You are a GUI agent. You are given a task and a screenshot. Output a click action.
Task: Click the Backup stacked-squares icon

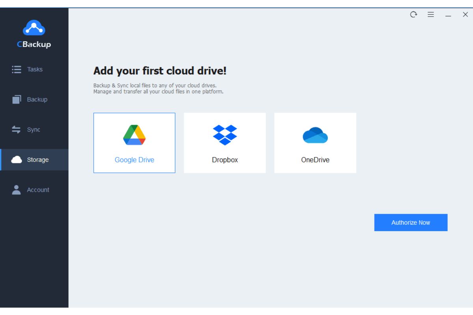17,100
